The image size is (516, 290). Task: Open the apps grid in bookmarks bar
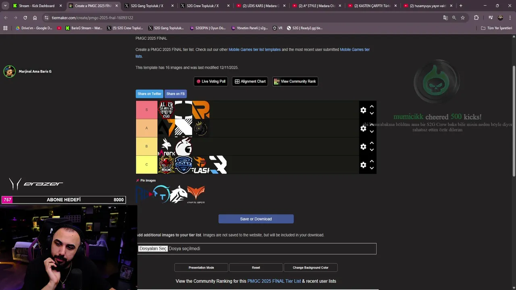pos(5,28)
